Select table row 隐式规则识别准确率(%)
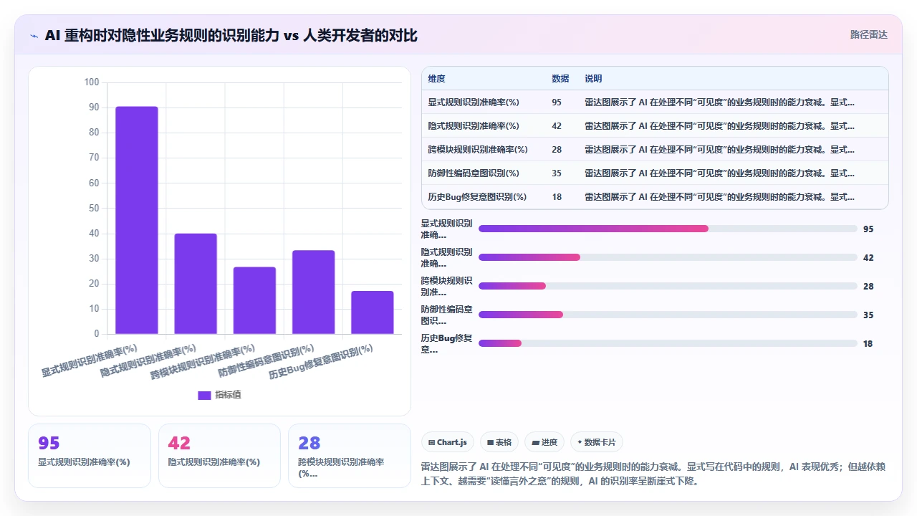The width and height of the screenshot is (917, 516). (655, 126)
